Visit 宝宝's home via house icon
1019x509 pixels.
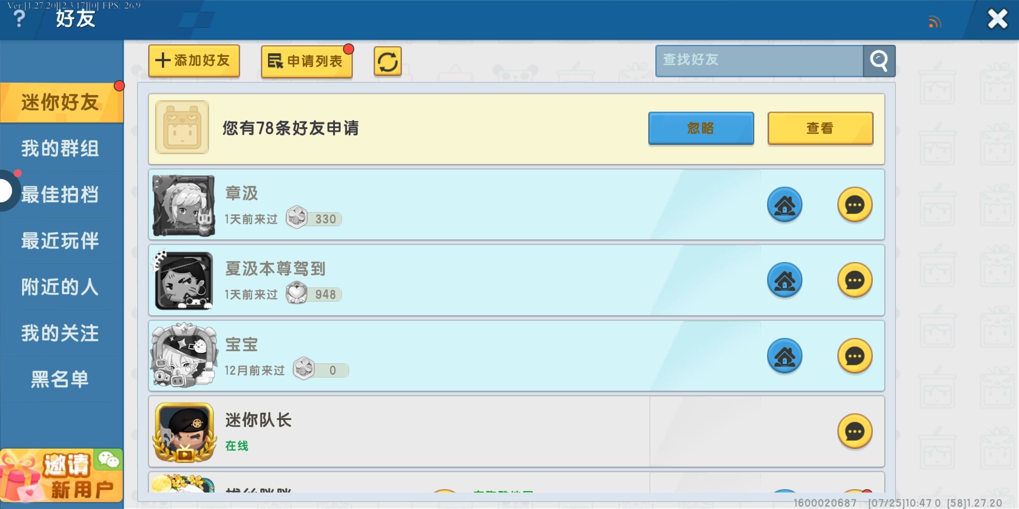[785, 356]
